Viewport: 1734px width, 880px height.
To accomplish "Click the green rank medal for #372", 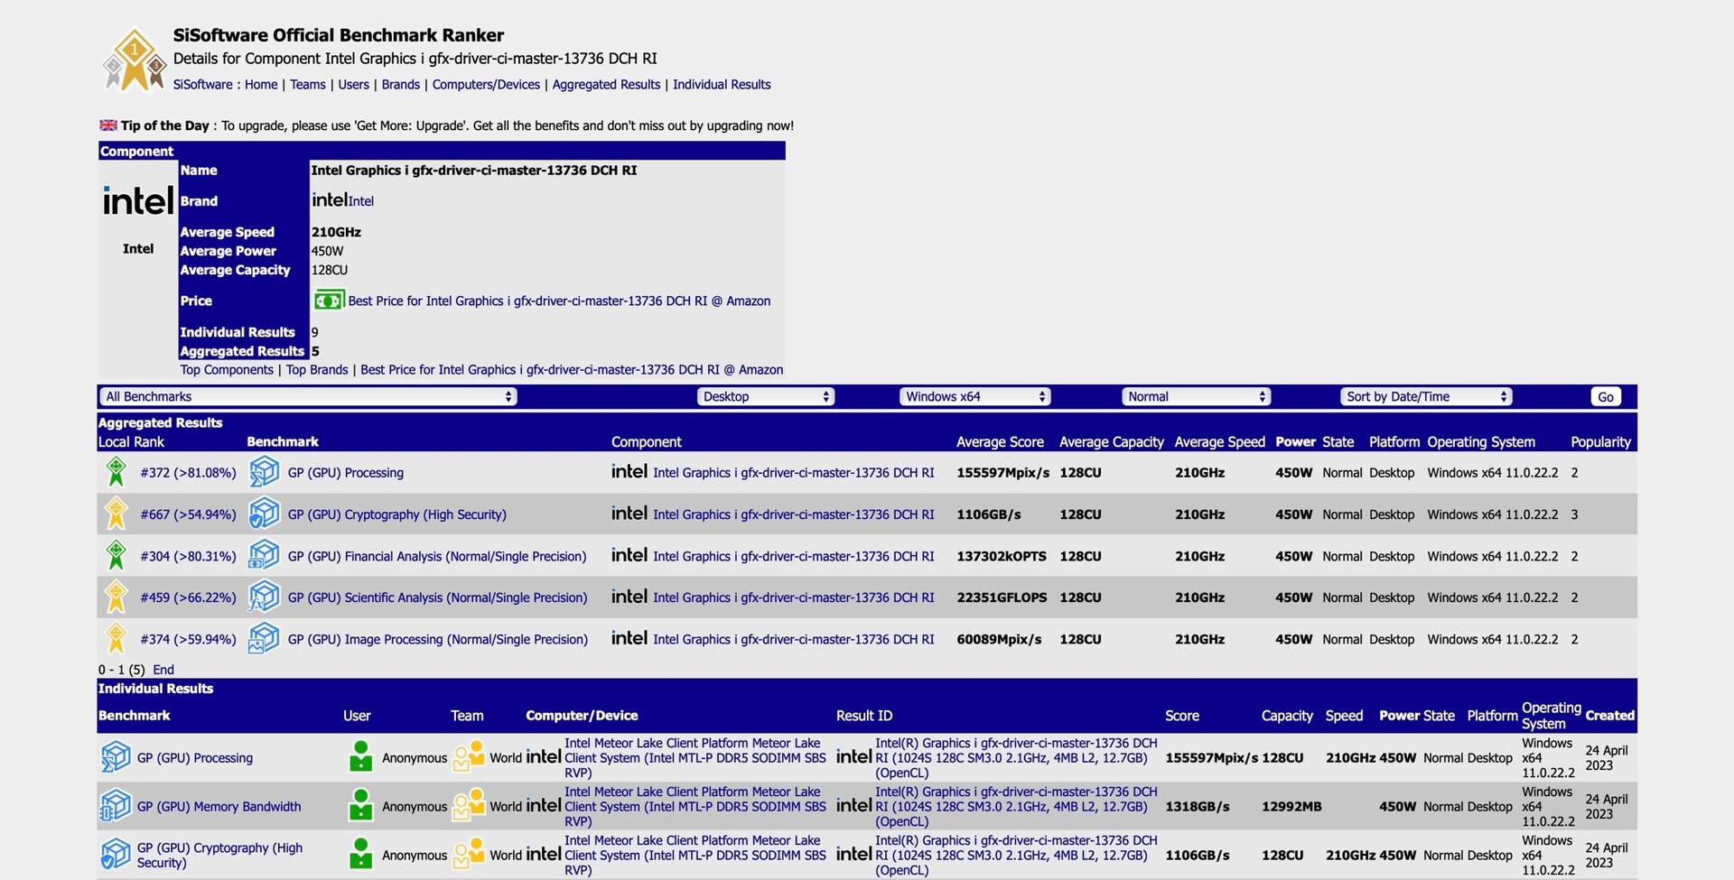I will coord(116,472).
